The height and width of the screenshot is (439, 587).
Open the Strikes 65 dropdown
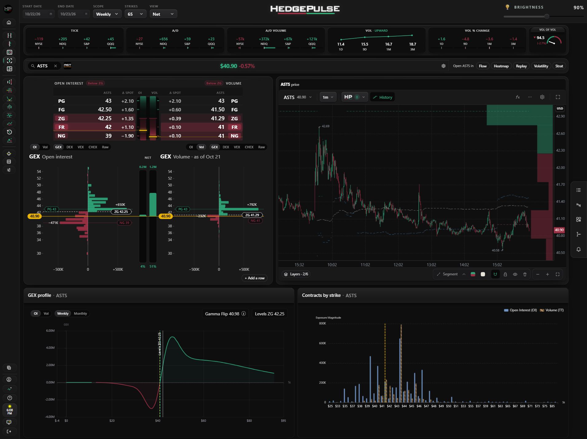[x=135, y=14]
